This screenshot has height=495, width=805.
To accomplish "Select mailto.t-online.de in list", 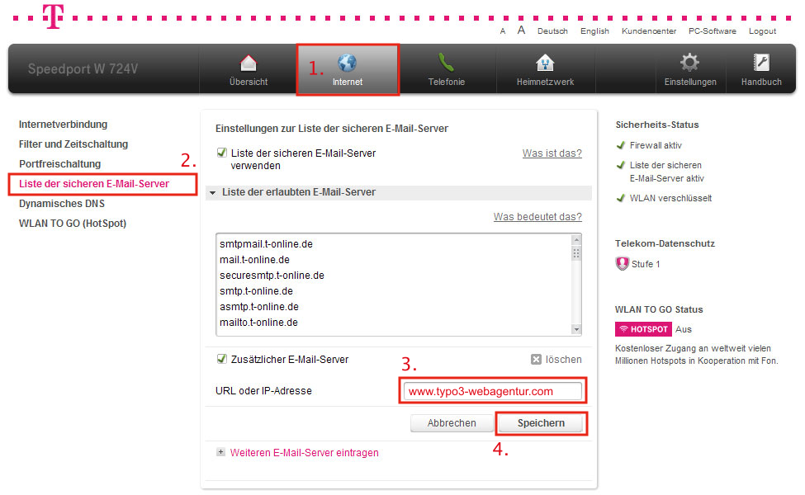I will point(258,322).
